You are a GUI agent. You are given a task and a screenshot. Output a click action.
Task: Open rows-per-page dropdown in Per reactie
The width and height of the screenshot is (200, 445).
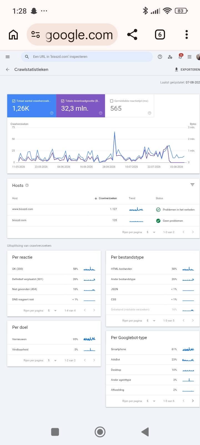pos(52,310)
